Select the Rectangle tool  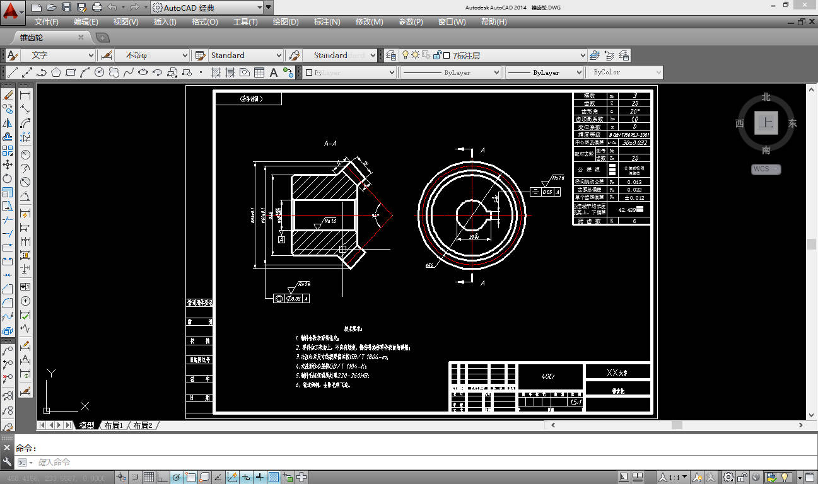click(71, 72)
